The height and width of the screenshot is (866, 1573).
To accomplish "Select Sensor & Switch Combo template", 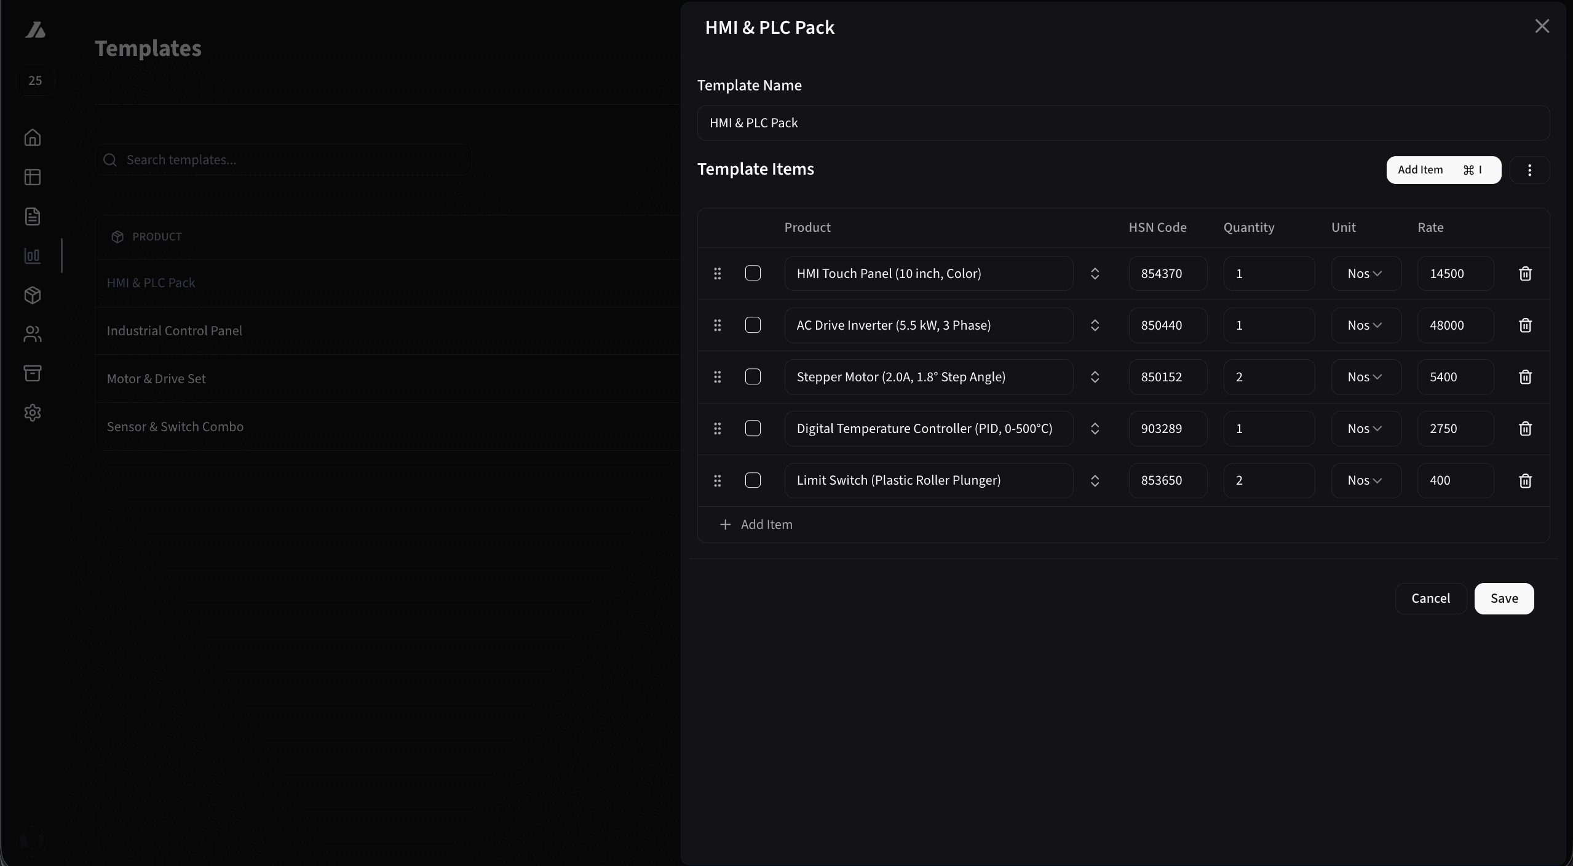I will pyautogui.click(x=175, y=427).
